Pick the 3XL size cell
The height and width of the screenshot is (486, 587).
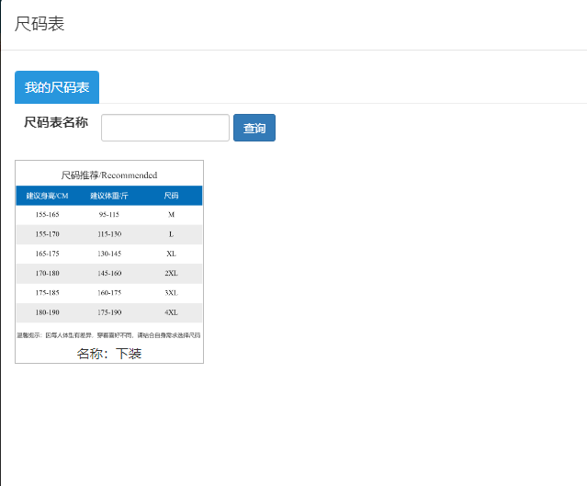point(171,292)
